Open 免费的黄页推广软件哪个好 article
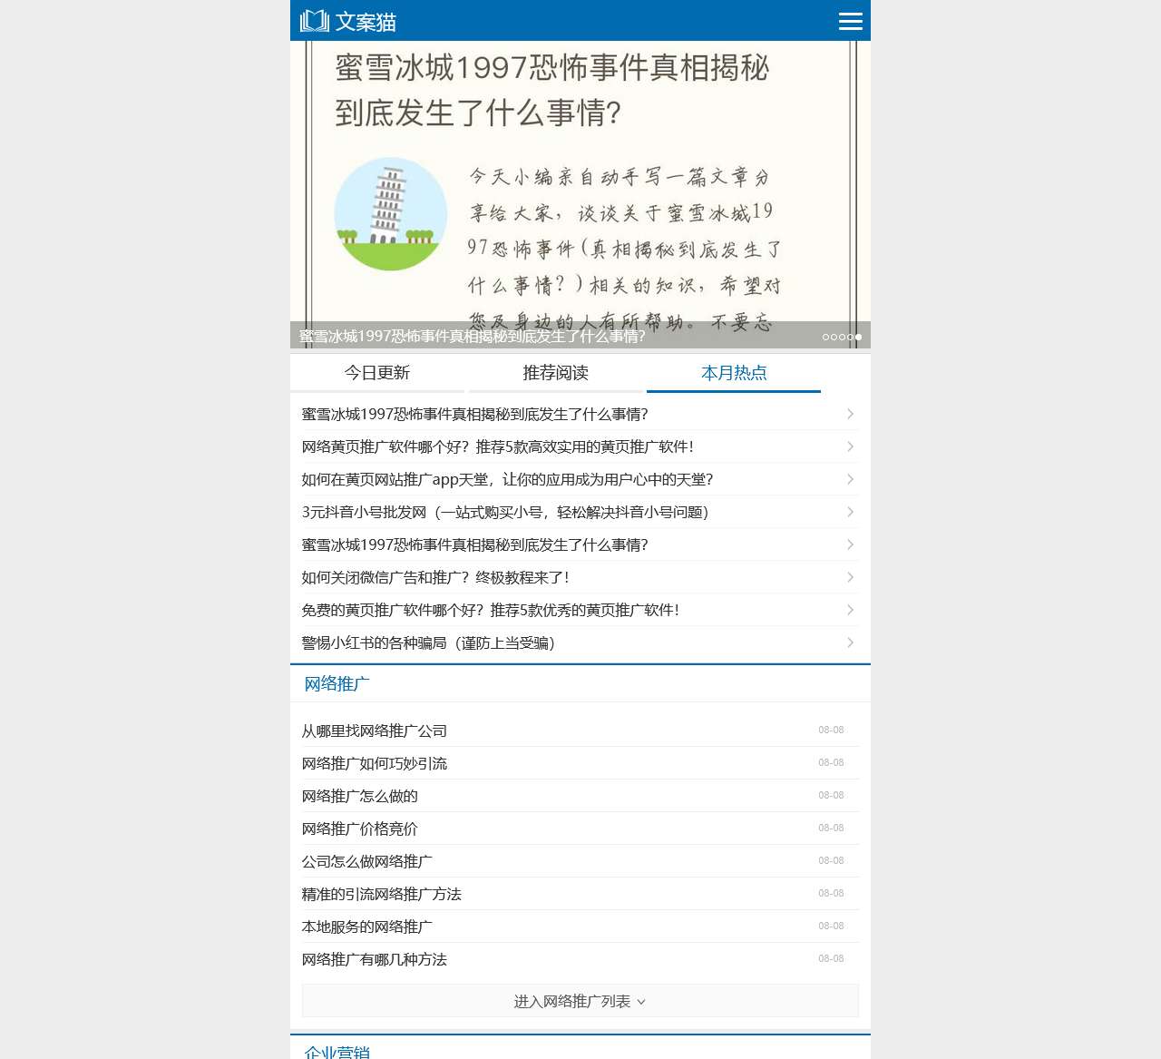The image size is (1161, 1059). [491, 610]
